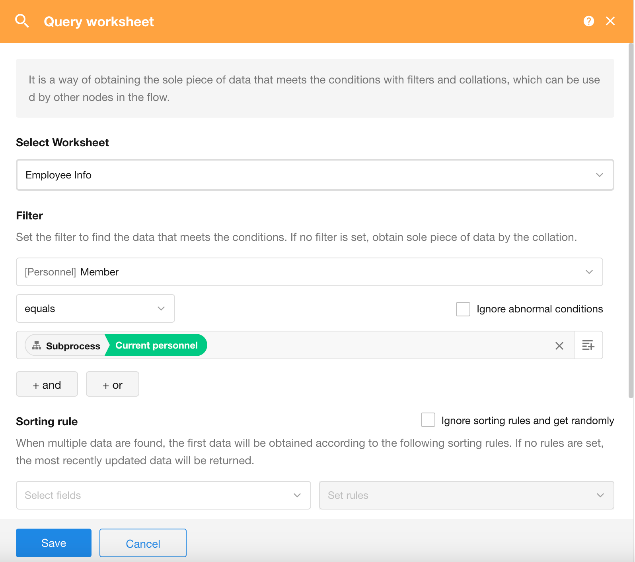Enable Ignore abnormal conditions checkbox
Viewport: 635px width, 562px height.
pyautogui.click(x=463, y=309)
